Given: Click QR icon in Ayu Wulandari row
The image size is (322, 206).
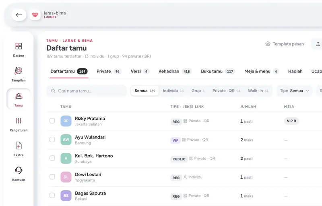Looking at the screenshot, I should 184,140.
